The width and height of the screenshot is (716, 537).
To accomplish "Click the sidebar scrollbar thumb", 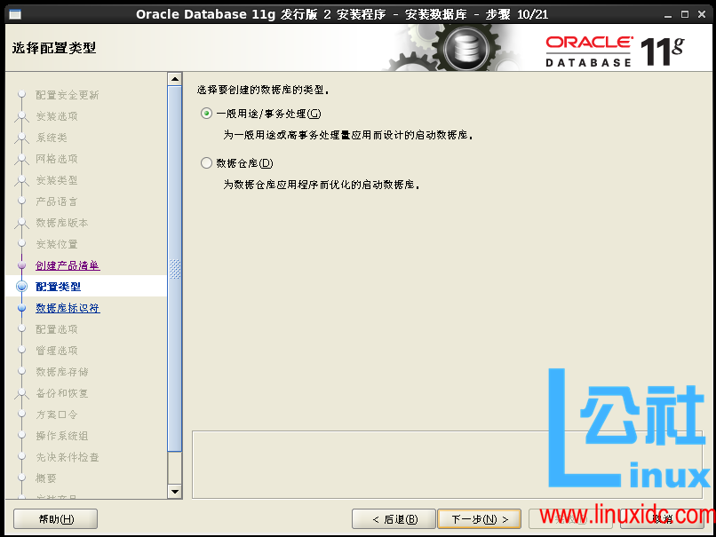I will click(175, 266).
